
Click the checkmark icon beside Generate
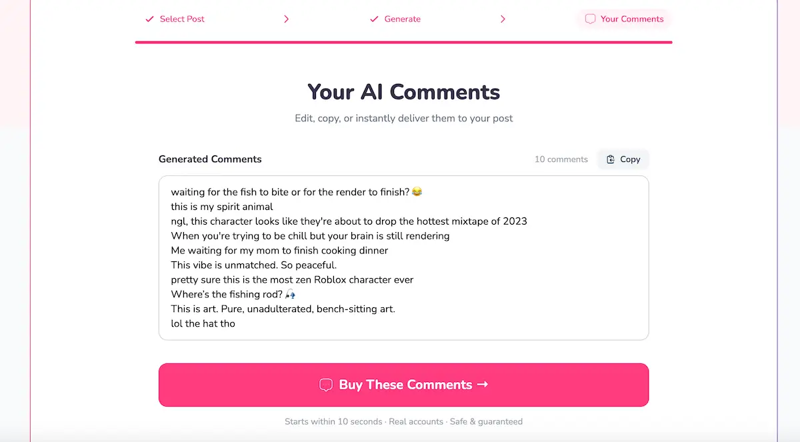coord(374,19)
